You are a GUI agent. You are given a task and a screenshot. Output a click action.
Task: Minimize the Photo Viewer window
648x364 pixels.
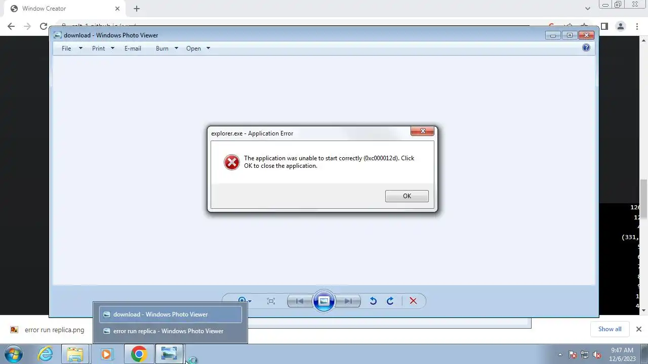click(553, 35)
